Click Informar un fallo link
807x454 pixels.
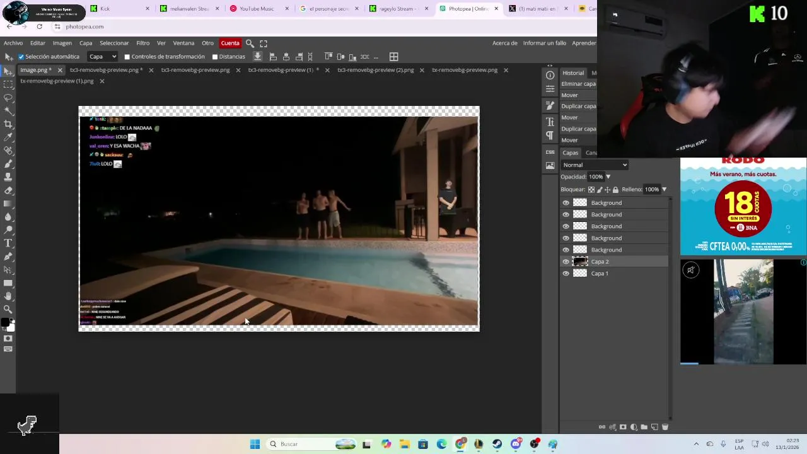[545, 43]
